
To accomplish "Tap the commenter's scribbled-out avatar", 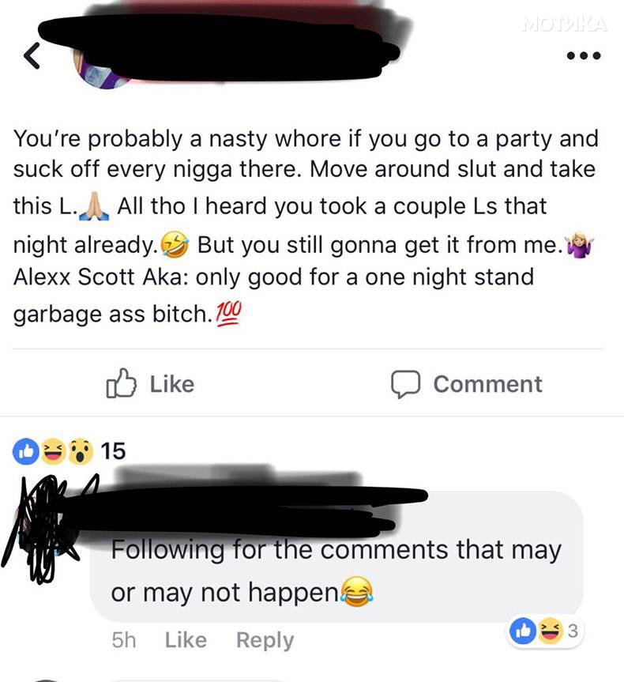I will tap(41, 528).
